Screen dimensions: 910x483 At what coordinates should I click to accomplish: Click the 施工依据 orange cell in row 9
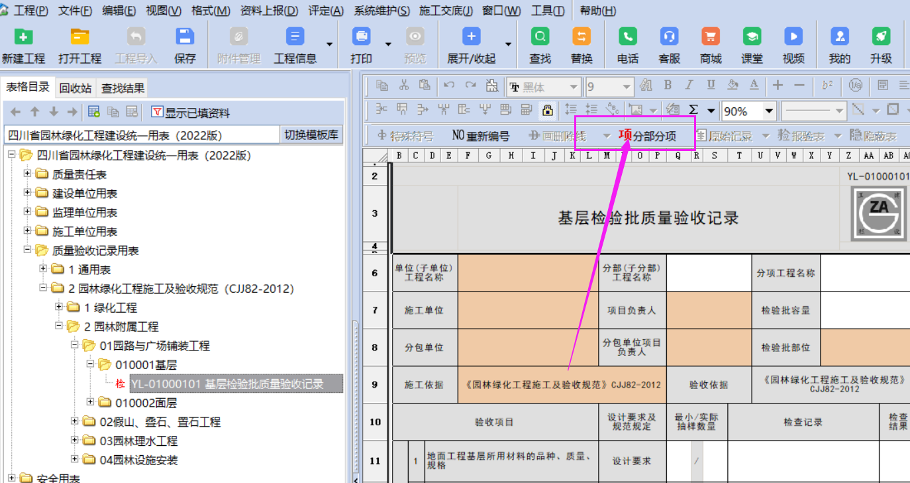[x=562, y=384]
